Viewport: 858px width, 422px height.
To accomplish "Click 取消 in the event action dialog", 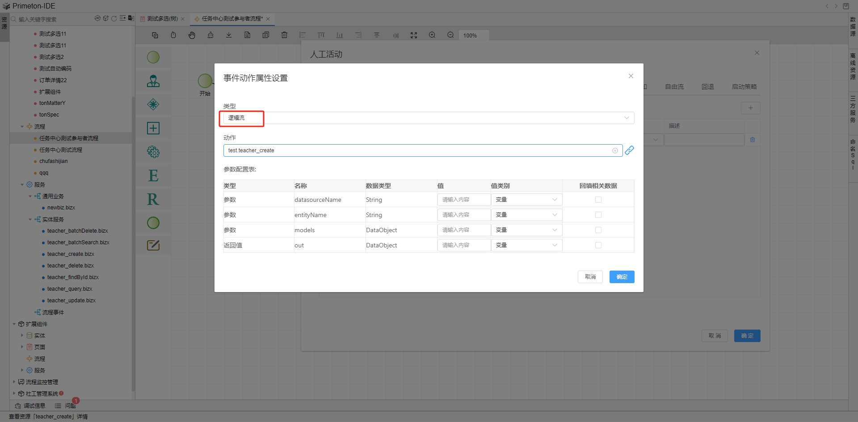I will [x=590, y=277].
